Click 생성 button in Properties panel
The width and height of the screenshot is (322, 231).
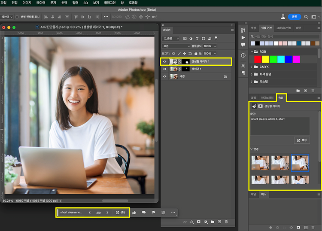point(302,140)
